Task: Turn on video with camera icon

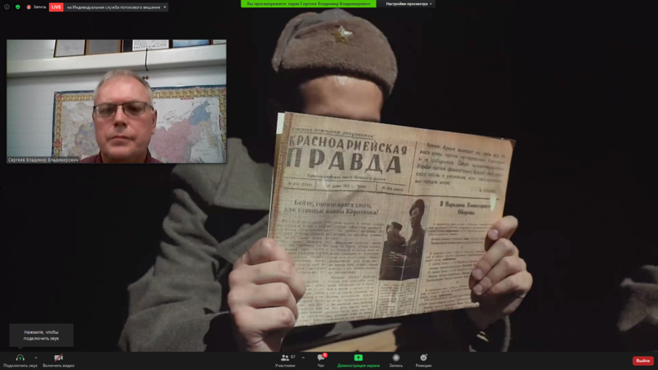Action: (58, 357)
